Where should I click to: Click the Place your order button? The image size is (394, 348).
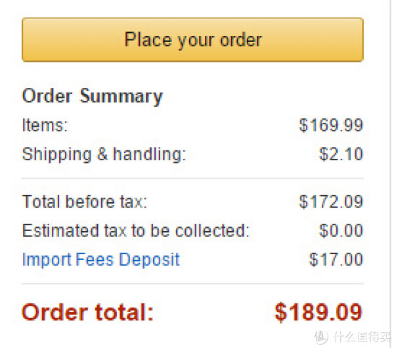[x=192, y=39]
